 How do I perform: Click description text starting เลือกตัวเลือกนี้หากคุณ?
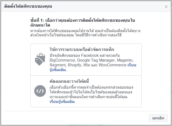point(91,94)
